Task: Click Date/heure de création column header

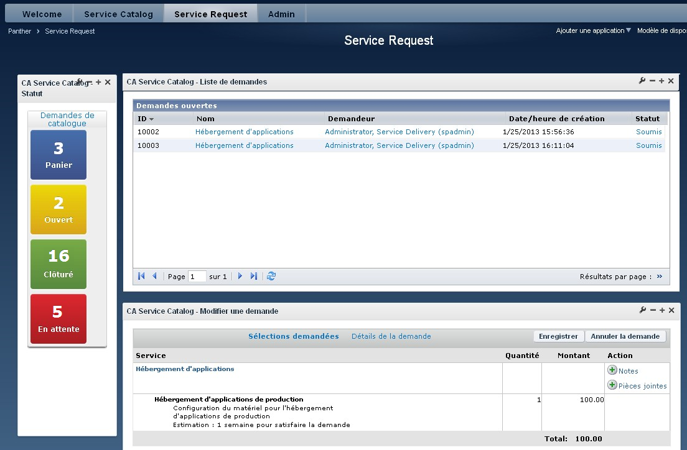Action: (x=556, y=119)
